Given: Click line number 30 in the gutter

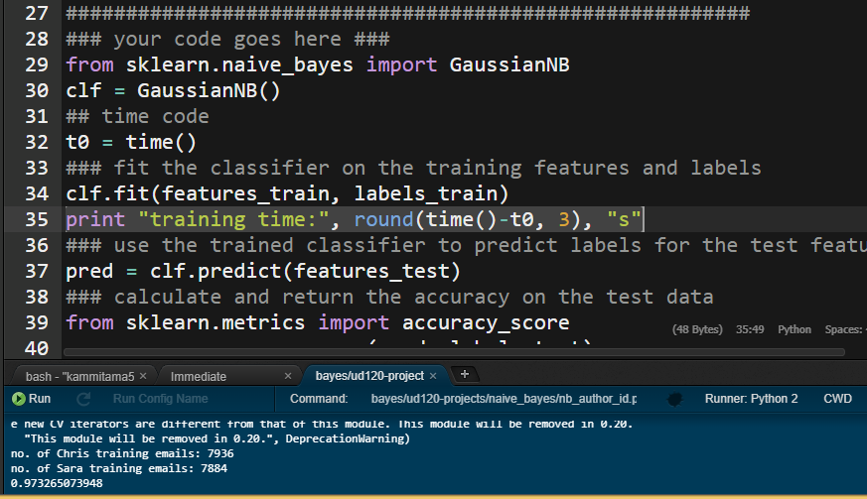Looking at the screenshot, I should [x=37, y=90].
